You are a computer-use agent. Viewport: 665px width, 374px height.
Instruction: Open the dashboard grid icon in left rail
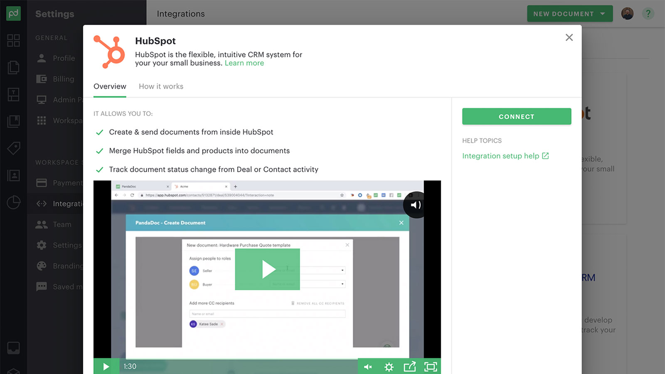point(13,40)
